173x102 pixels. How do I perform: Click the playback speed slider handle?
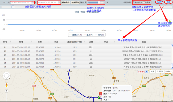tap(99, 2)
